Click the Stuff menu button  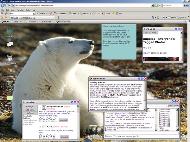coord(5,22)
